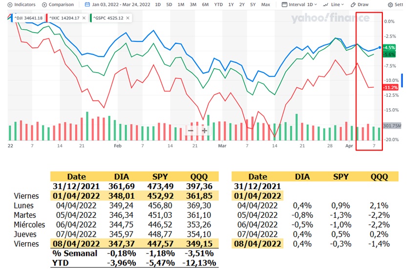
Task: Select the 1M range
Action: [x=181, y=4]
